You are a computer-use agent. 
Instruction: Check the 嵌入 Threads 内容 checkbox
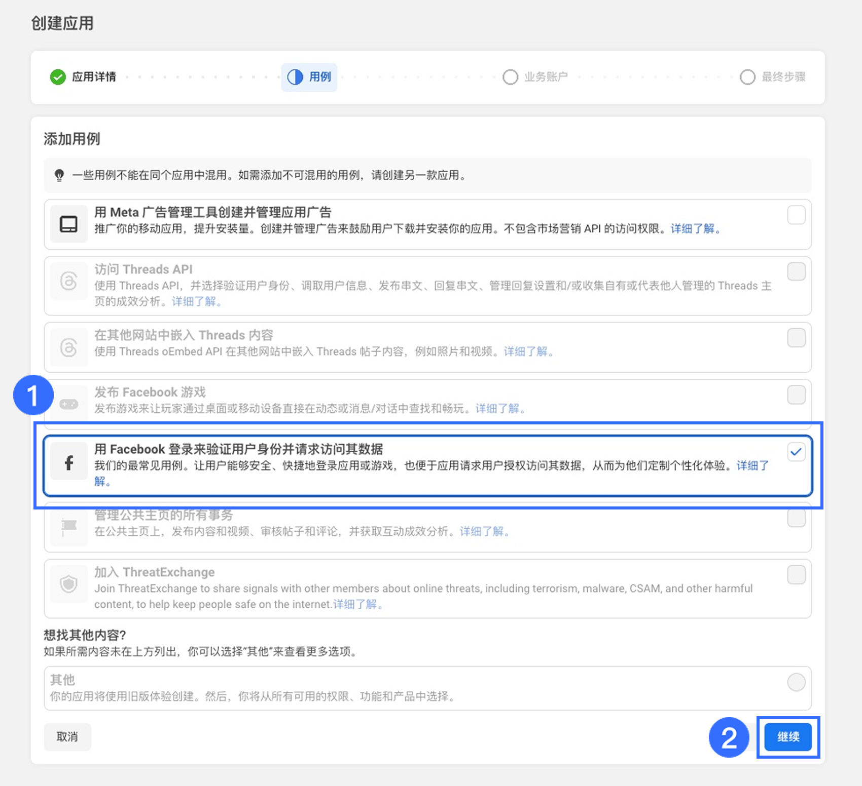coord(796,337)
